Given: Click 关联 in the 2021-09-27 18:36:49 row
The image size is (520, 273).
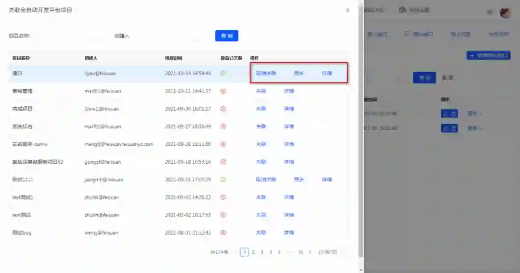Looking at the screenshot, I should pyautogui.click(x=261, y=126).
